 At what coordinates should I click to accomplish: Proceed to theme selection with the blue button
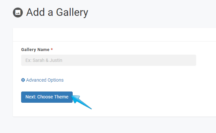pyautogui.click(x=47, y=97)
